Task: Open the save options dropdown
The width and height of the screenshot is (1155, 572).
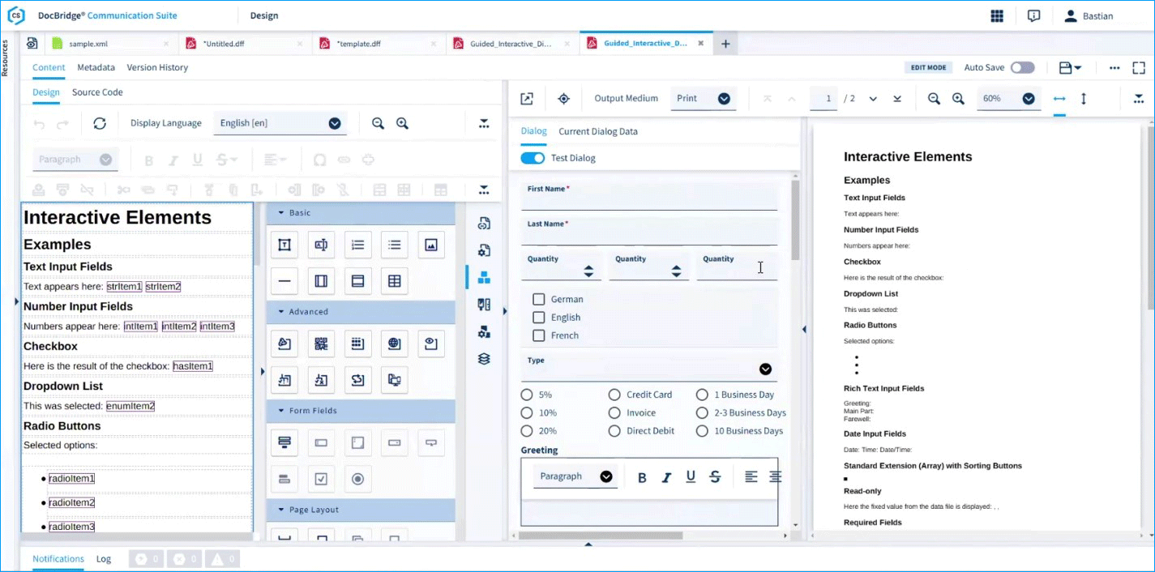Action: (1070, 67)
